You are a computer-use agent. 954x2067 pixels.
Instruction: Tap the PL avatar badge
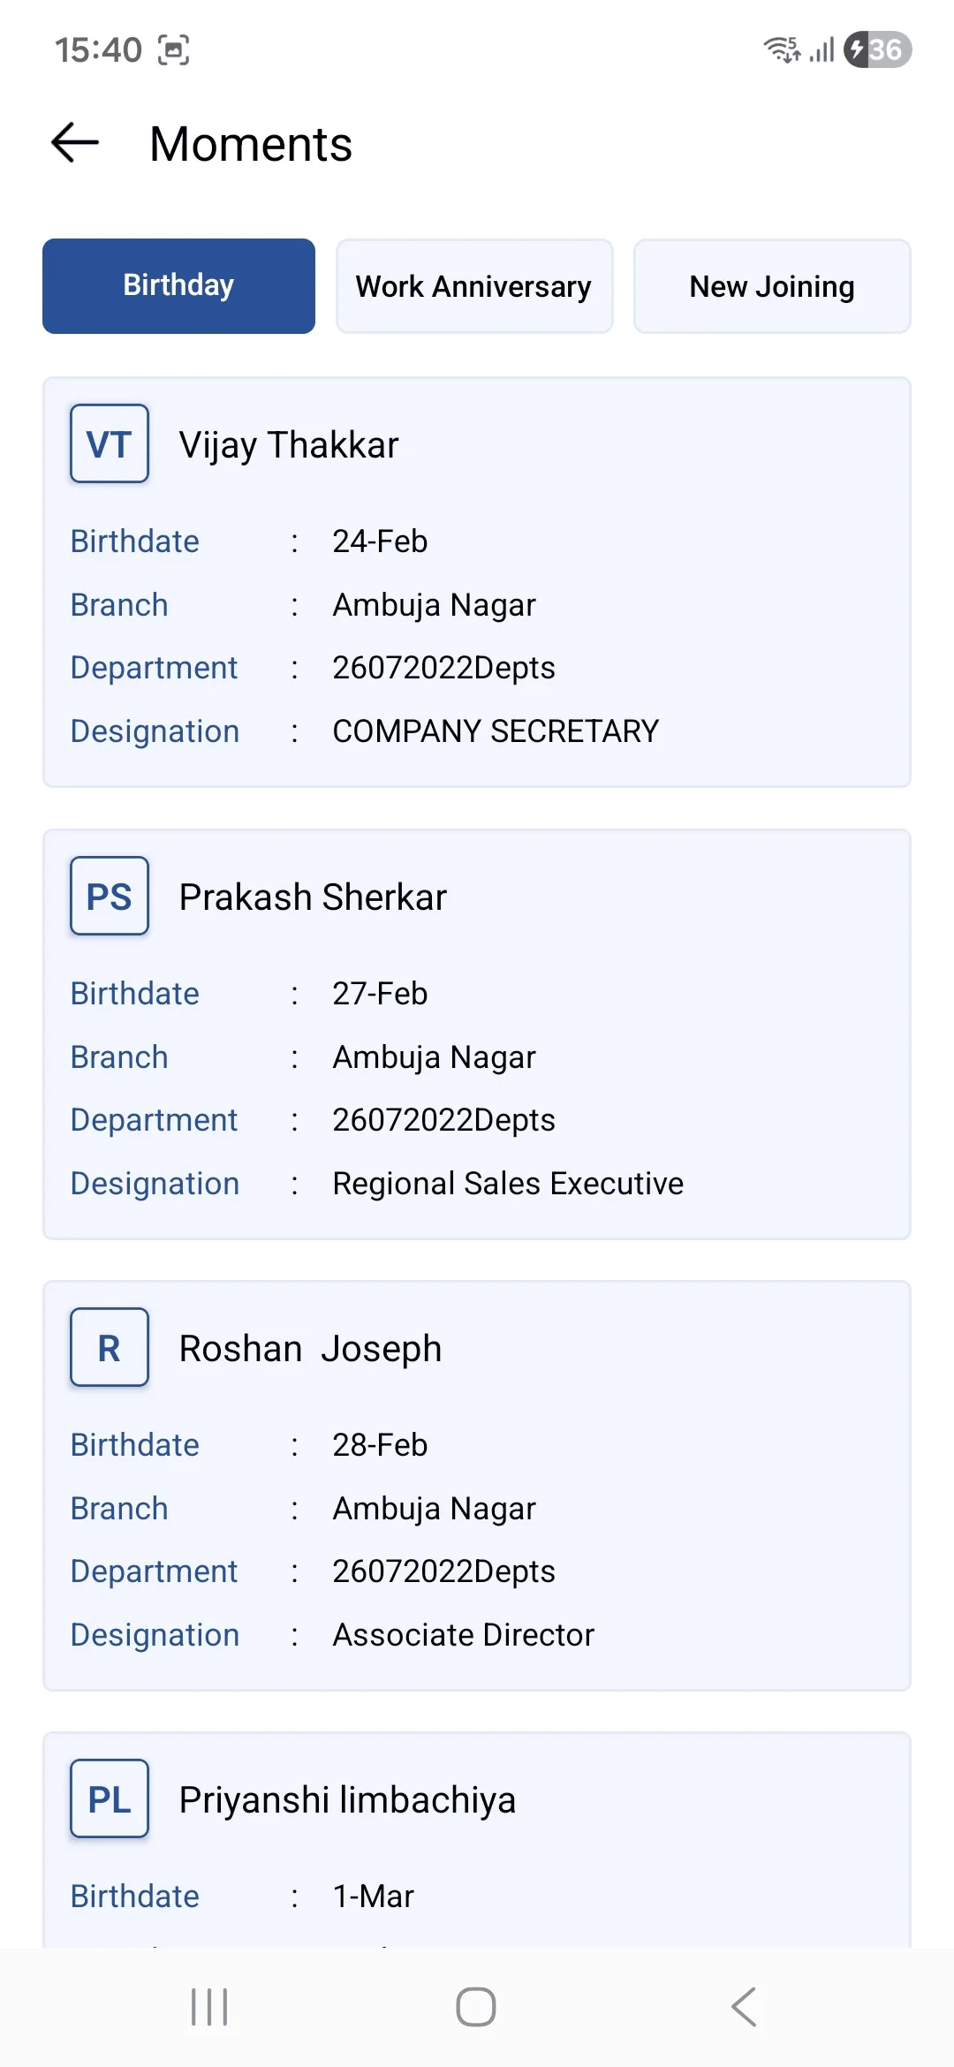[110, 1798]
